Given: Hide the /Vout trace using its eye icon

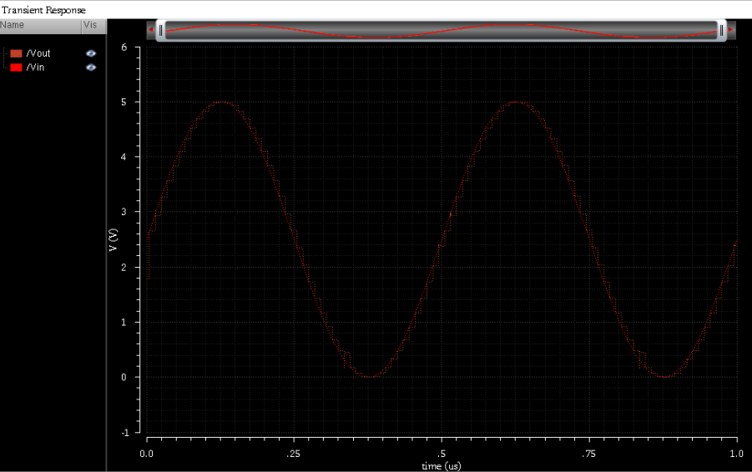Looking at the screenshot, I should 91,53.
